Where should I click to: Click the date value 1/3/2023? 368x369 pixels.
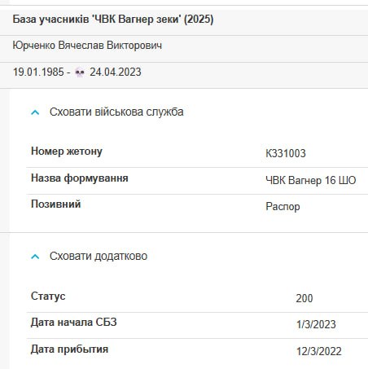[316, 324]
